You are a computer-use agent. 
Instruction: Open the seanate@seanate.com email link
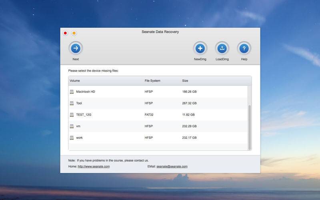(x=172, y=166)
